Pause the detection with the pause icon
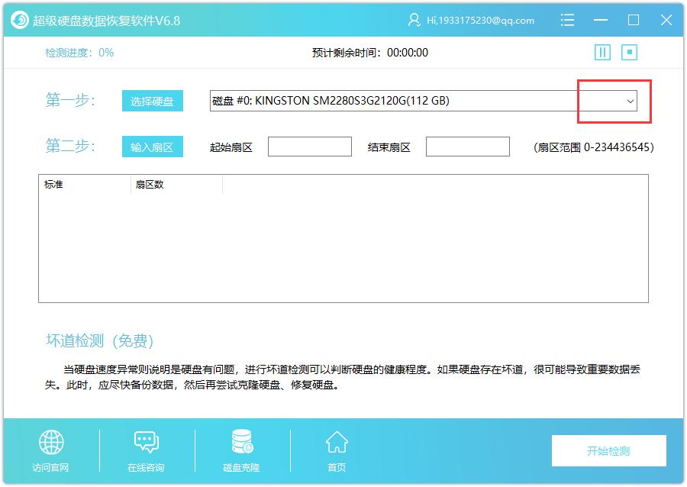687x487 pixels. click(x=602, y=52)
